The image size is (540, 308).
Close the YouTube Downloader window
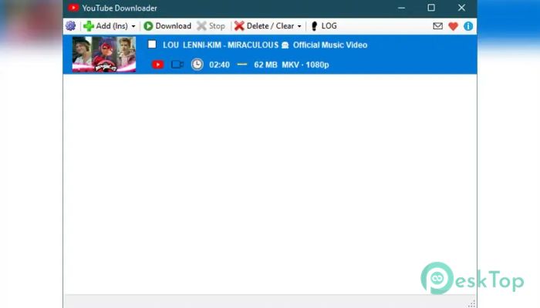[461, 8]
